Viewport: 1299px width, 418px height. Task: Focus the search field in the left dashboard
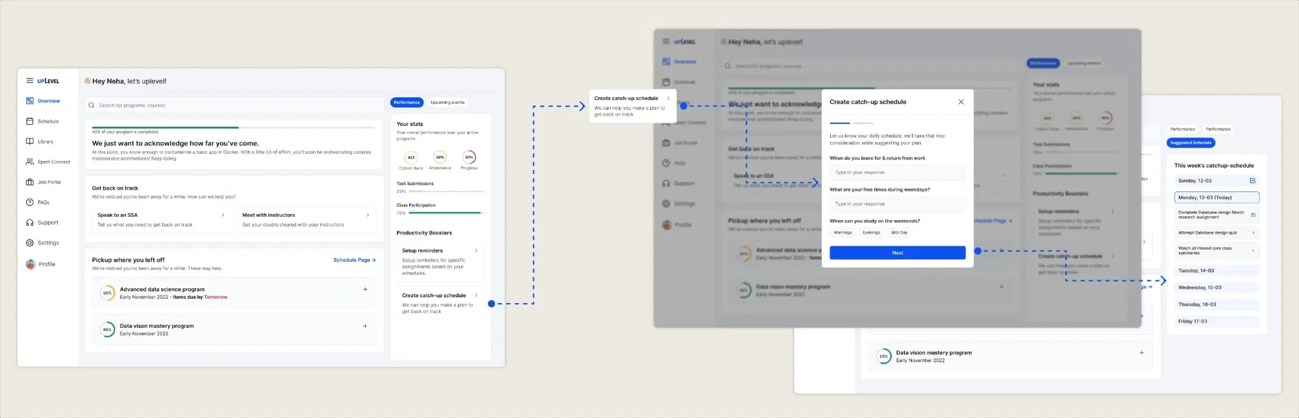tap(234, 105)
